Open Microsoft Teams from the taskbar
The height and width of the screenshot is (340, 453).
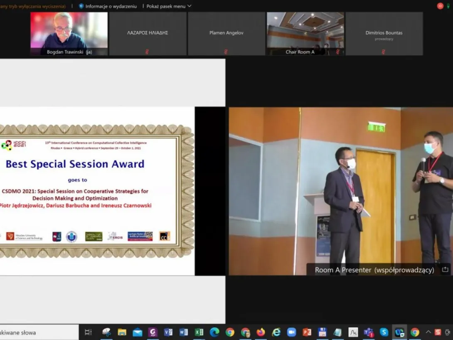368,332
